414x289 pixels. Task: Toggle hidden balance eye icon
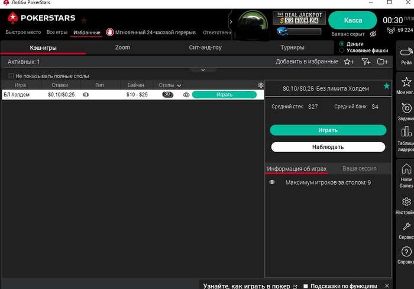[373, 34]
